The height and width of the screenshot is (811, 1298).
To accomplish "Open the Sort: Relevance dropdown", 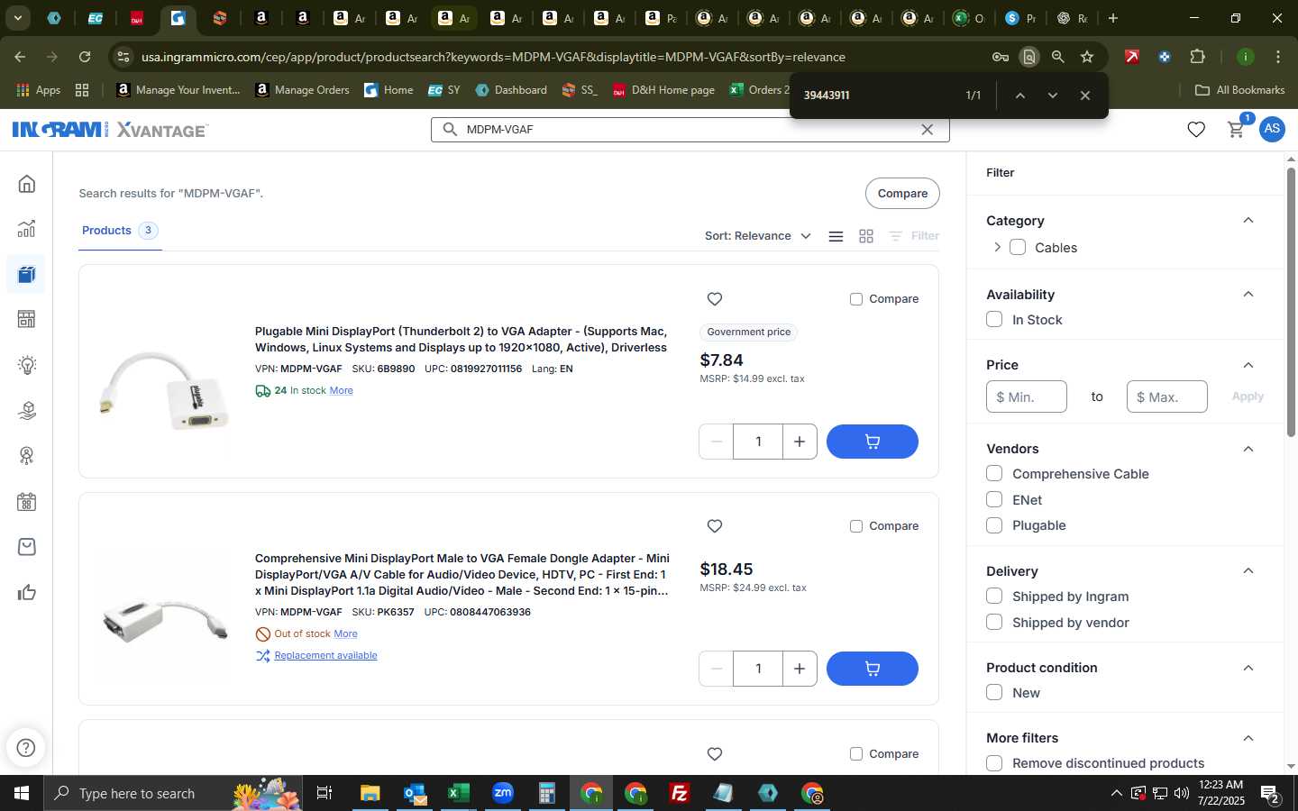I will pyautogui.click(x=758, y=236).
